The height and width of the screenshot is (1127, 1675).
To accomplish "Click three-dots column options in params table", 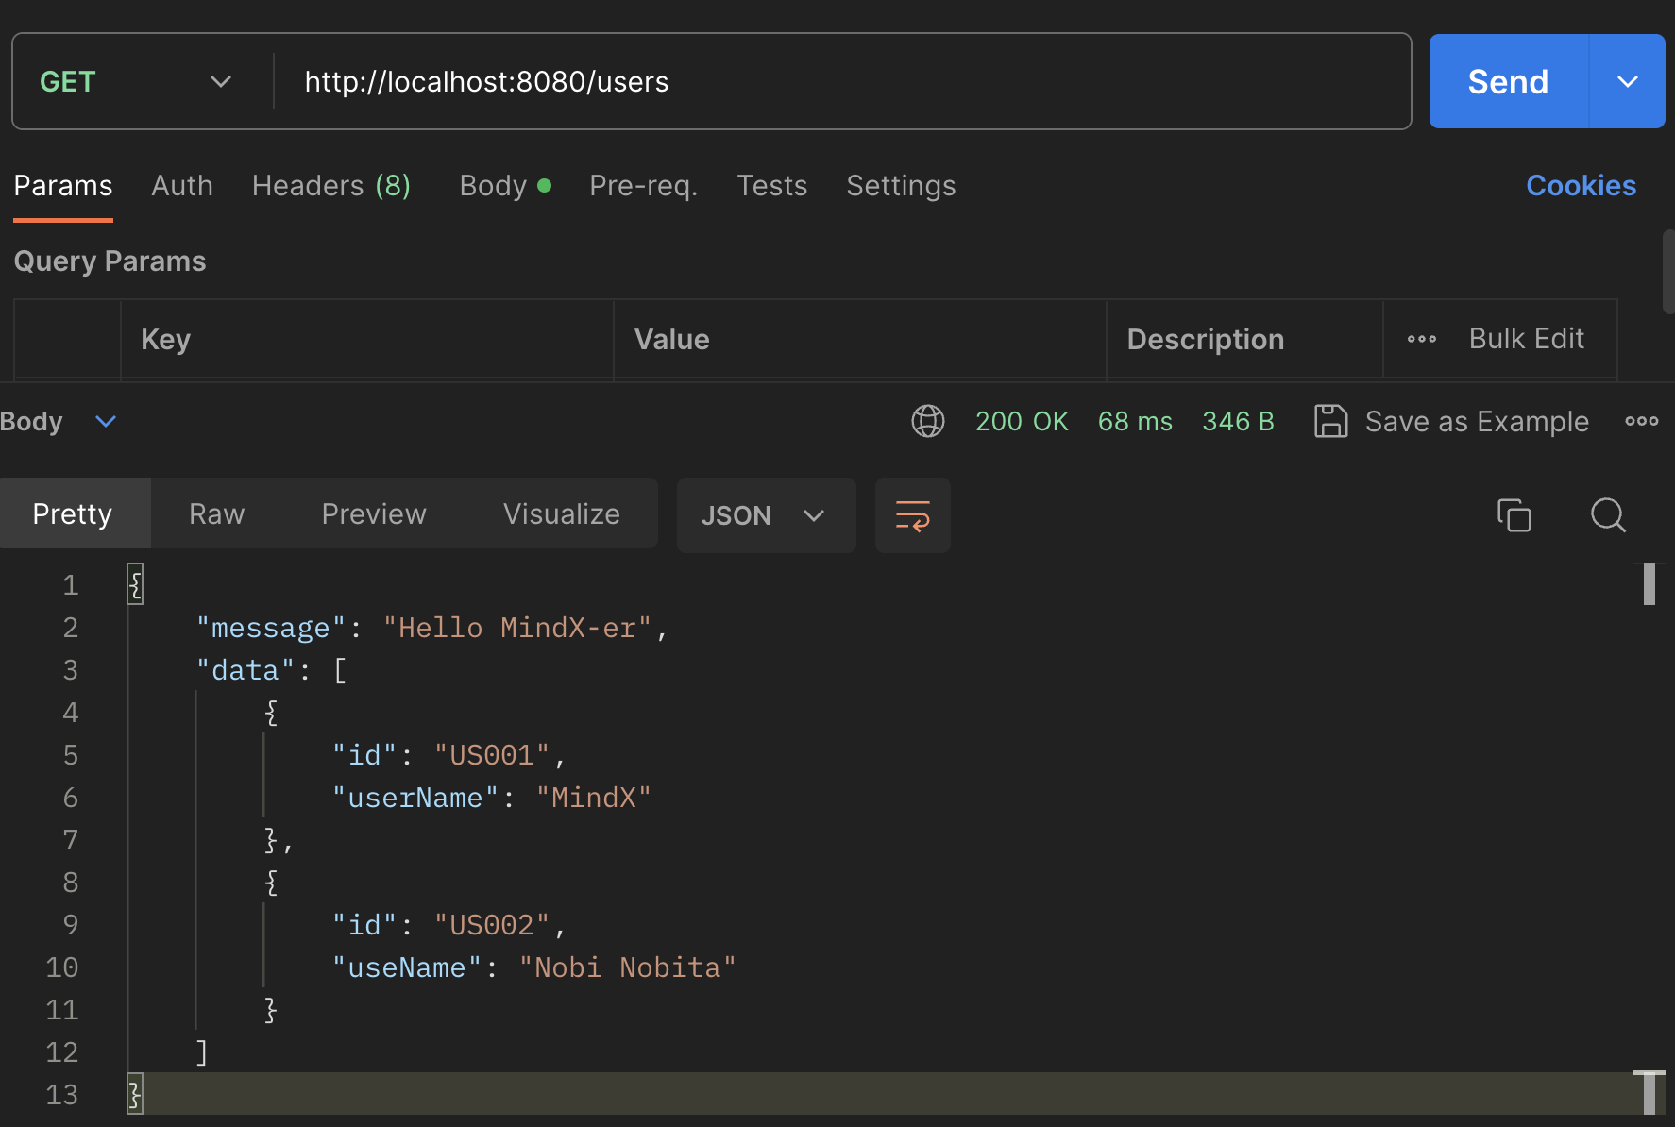I will point(1421,339).
